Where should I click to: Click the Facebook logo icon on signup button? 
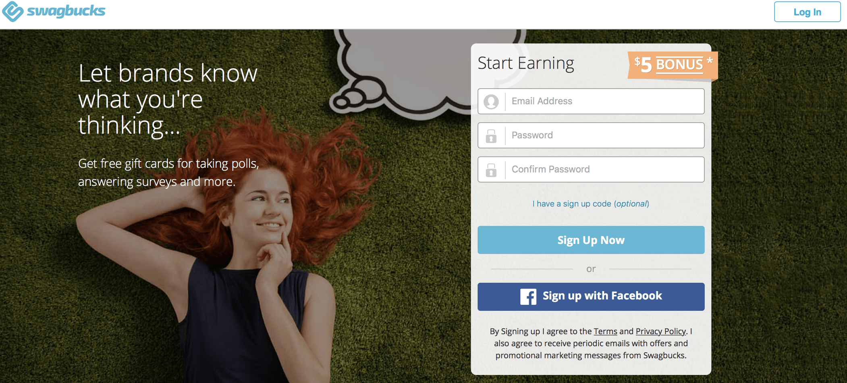point(528,297)
